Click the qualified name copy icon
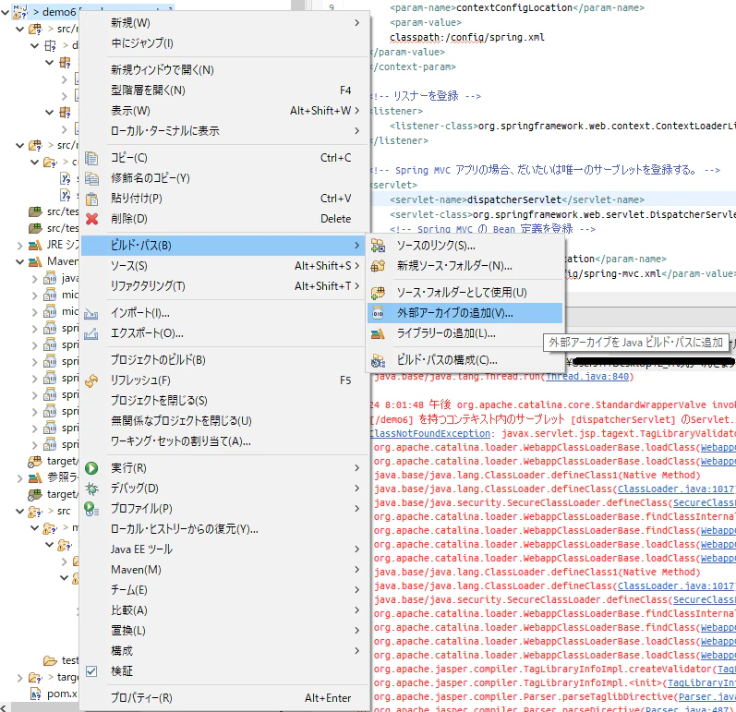This screenshot has height=712, width=736. [91, 178]
